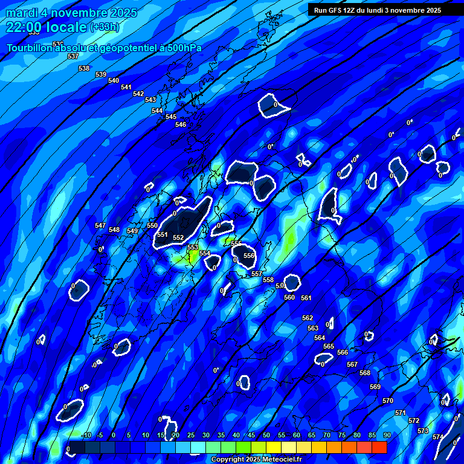Click the 544 geopotential contour label

(157, 111)
